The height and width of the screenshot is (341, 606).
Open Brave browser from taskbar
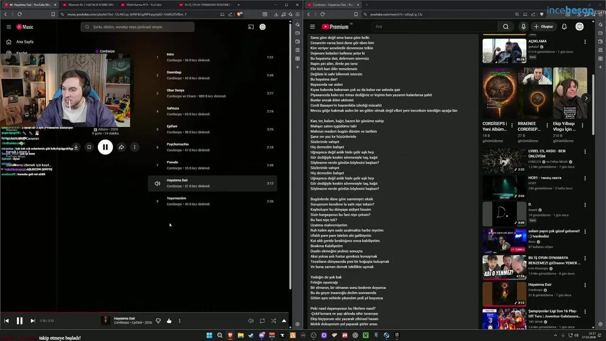(230, 335)
